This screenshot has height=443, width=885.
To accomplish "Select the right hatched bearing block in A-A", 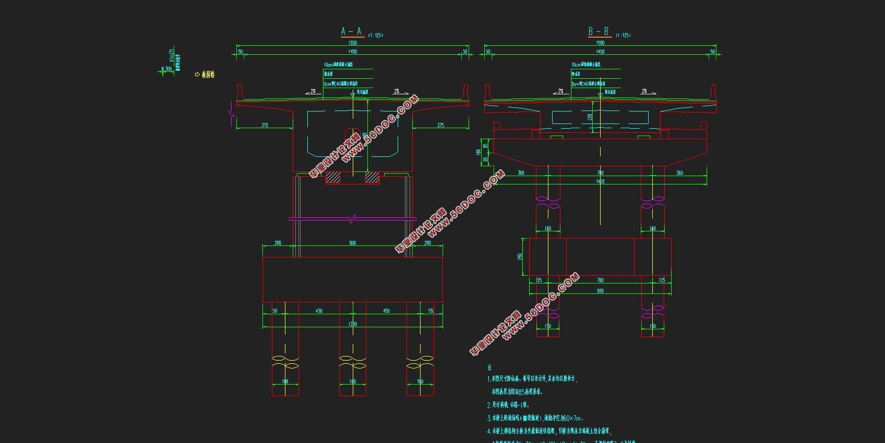I will [x=372, y=178].
